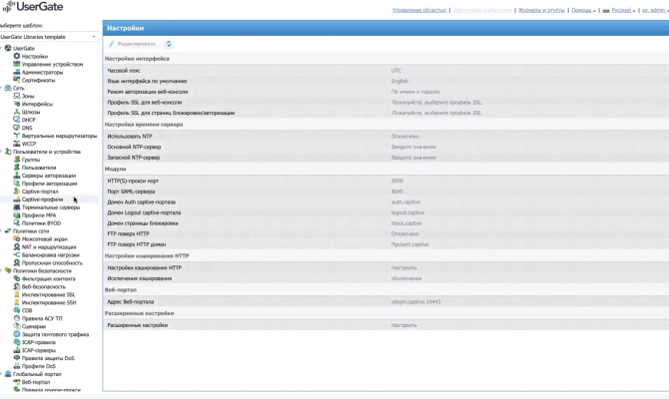Collapse the Сеть tree section
This screenshot has height=399, width=669.
(x=1, y=88)
